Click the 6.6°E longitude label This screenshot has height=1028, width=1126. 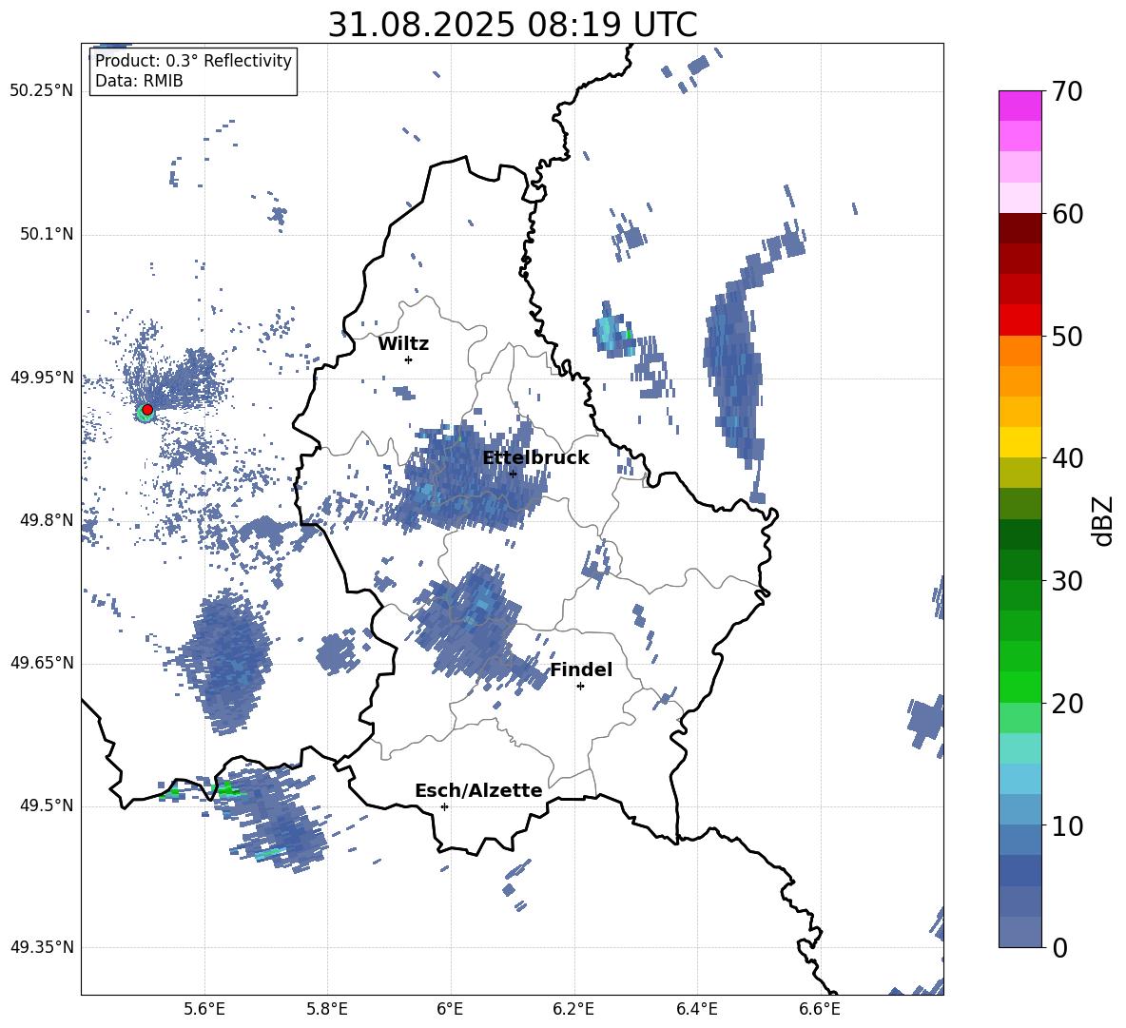820,1010
